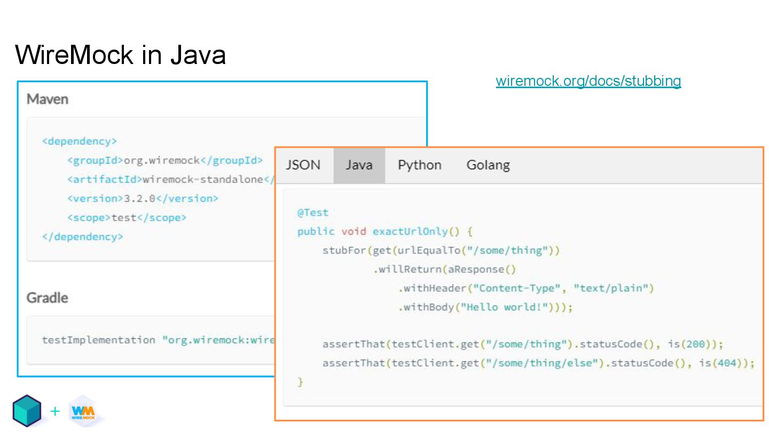This screenshot has height=432, width=769.
Task: Click the .willReturn(aResponse() line
Action: [x=445, y=269]
